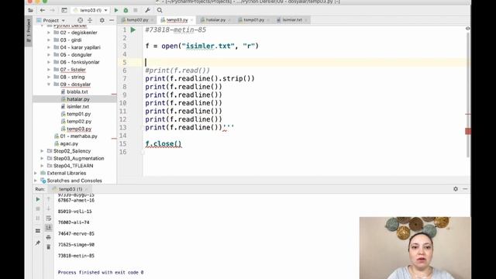The width and height of the screenshot is (496, 279).
Task: Expand Scratches and Consoles node
Action: 36,181
